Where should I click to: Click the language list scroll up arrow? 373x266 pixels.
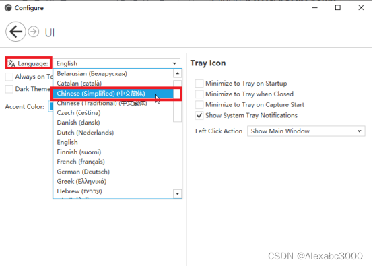click(x=178, y=73)
